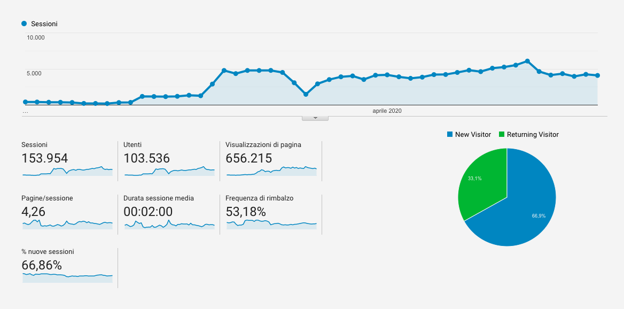
Task: Select the Pagine/sessione sparkline chart
Action: (x=67, y=224)
